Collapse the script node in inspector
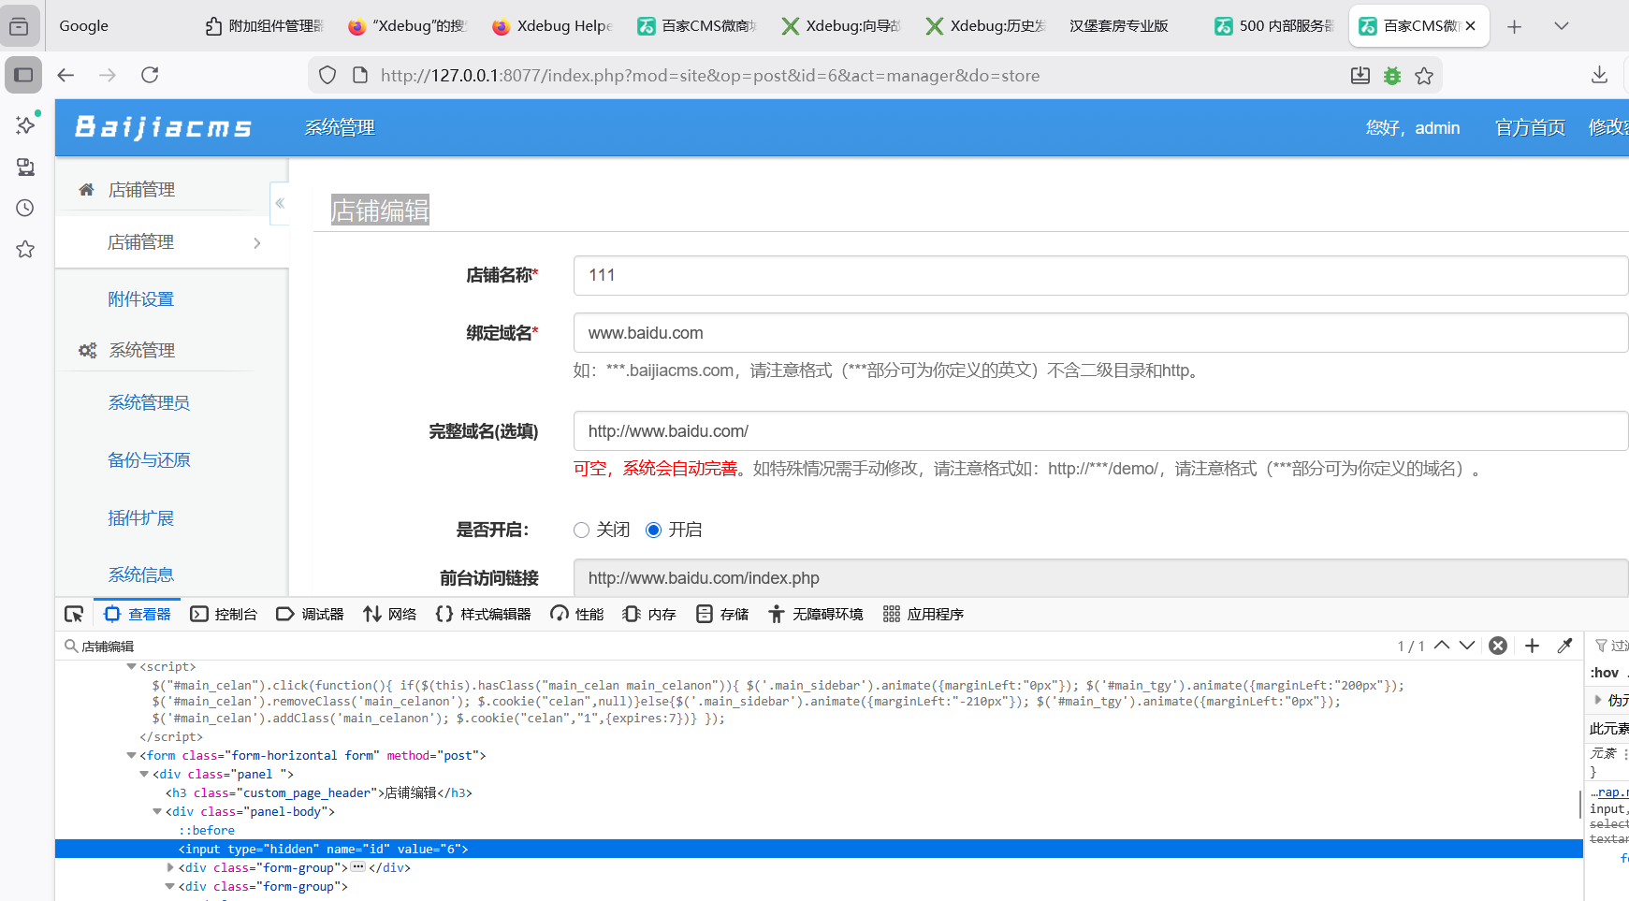The image size is (1629, 901). 131,667
